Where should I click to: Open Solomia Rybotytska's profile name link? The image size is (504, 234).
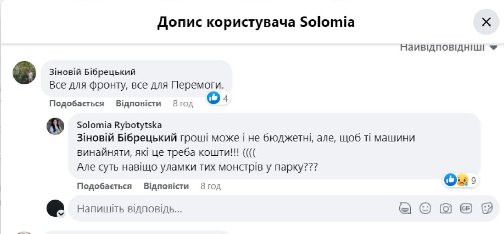click(119, 125)
